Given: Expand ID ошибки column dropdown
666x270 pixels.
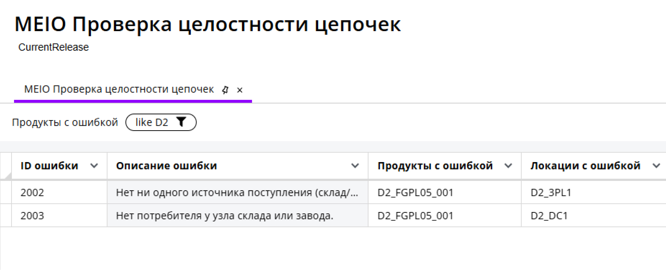Looking at the screenshot, I should click(94, 166).
